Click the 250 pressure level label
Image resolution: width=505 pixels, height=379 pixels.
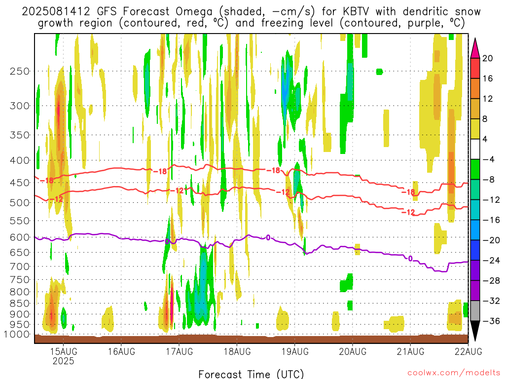pos(20,71)
